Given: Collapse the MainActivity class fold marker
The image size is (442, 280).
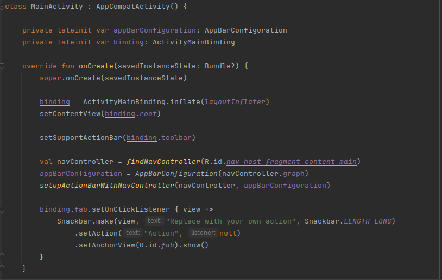Looking at the screenshot, I should point(2,7).
